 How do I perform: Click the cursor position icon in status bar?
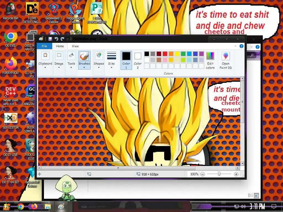pos(39,174)
